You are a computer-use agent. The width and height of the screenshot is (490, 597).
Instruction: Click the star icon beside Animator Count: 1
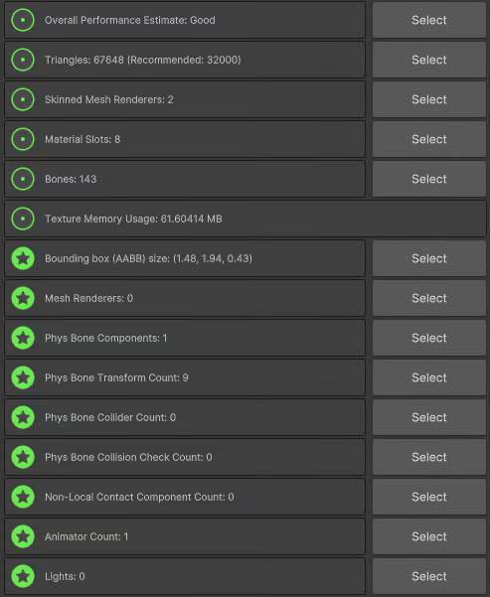[23, 536]
